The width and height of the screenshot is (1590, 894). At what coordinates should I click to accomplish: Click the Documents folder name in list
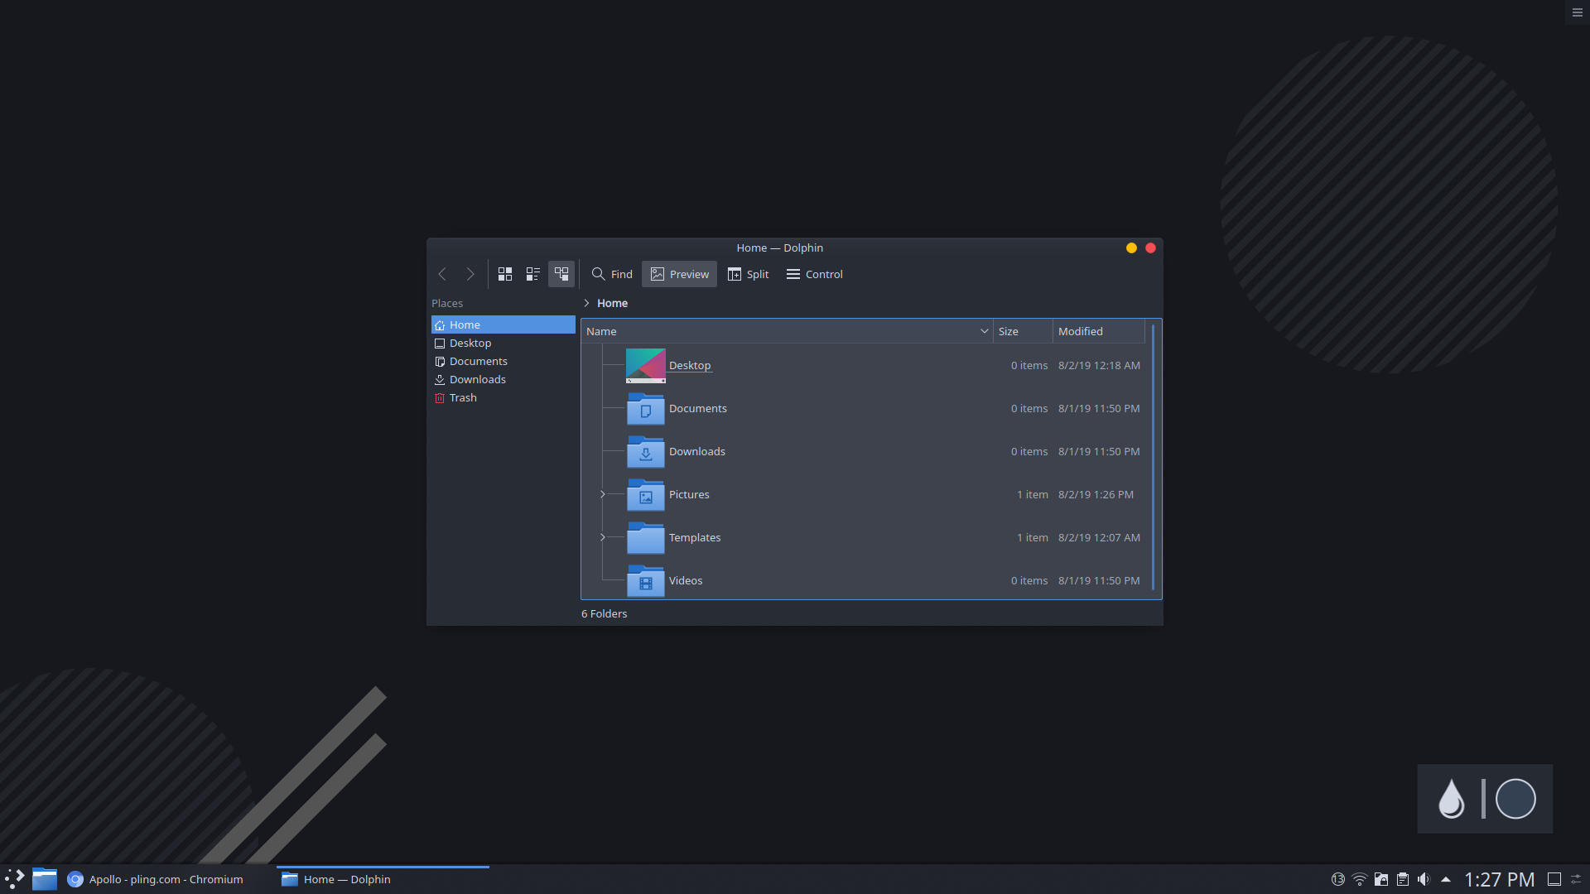coord(698,409)
